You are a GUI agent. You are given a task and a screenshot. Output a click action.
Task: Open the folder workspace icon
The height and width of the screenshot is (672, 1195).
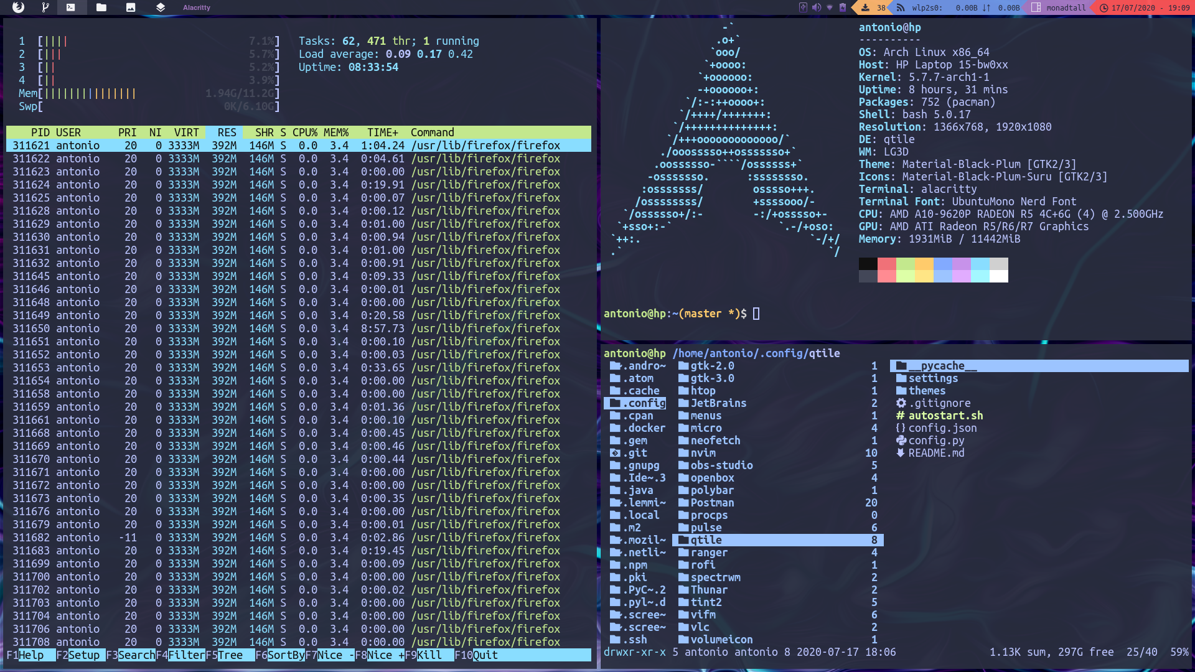tap(101, 7)
